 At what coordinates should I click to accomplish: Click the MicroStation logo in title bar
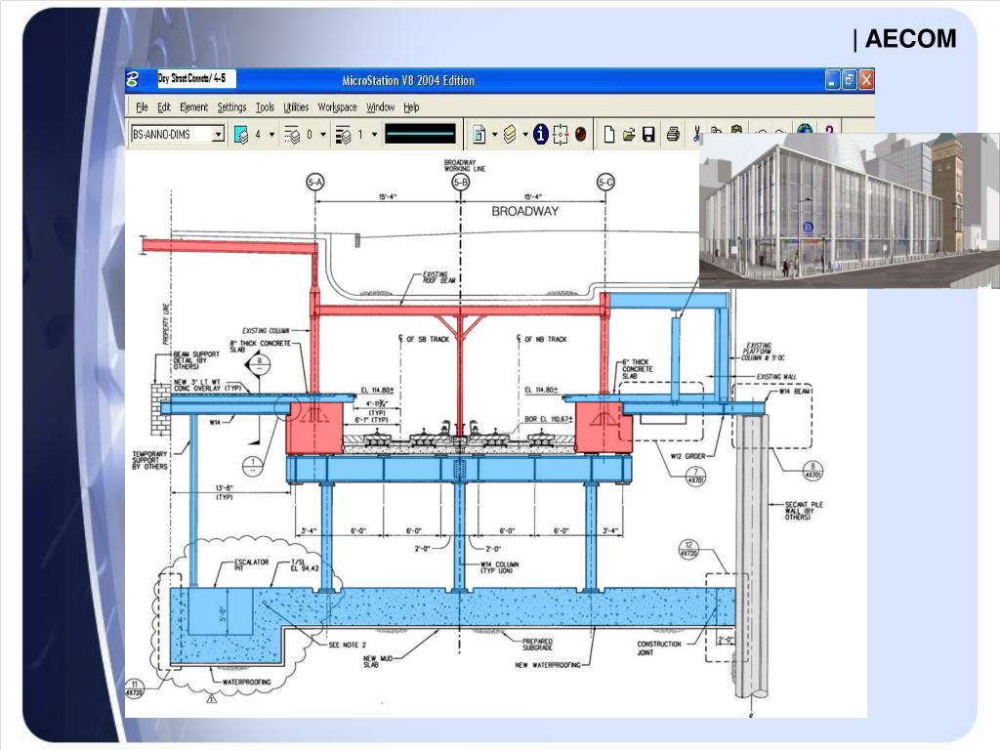pos(133,79)
